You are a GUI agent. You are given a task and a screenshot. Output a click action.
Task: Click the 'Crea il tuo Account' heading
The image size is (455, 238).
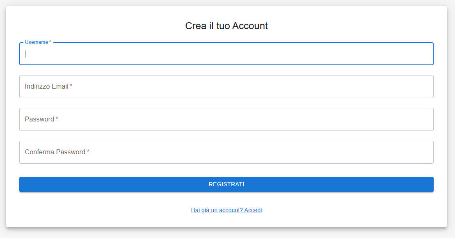[x=226, y=26]
